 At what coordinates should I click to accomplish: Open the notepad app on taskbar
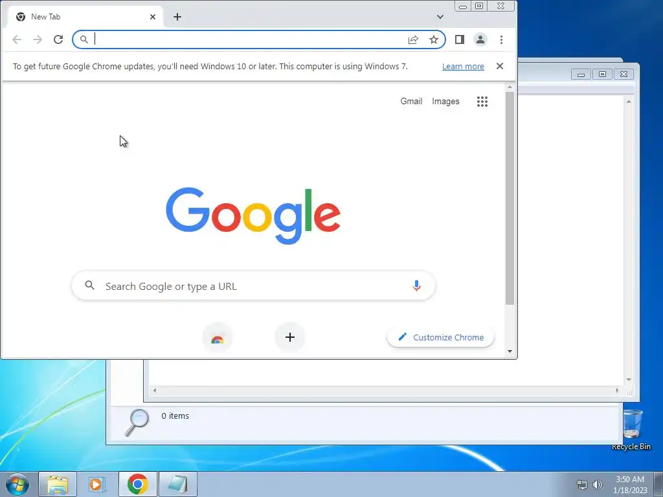click(x=178, y=484)
